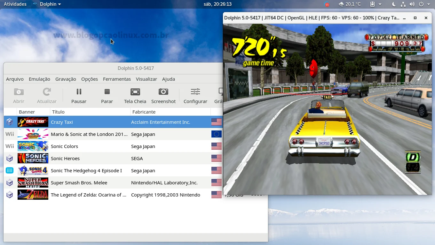Click the USA flag in Zelda row
Screen dimensions: 435x245
(x=217, y=195)
